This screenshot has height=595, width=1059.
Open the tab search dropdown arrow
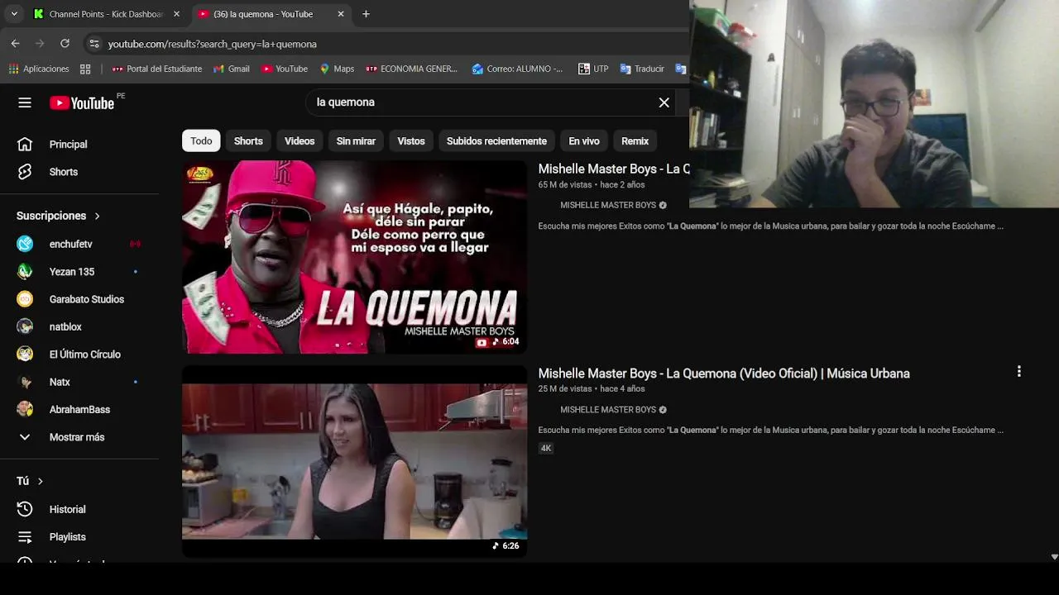[14, 14]
